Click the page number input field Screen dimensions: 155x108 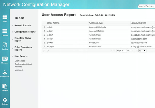pyautogui.click(x=124, y=51)
